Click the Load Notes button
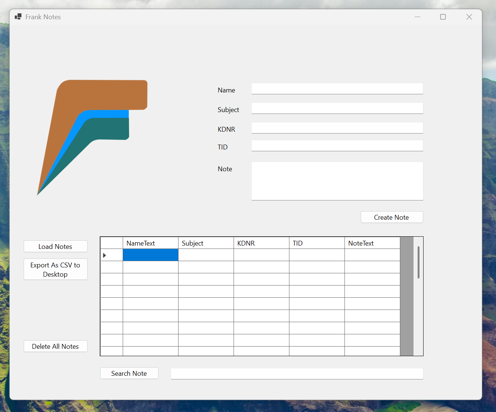Screen dimensions: 496x412 (x=55, y=247)
